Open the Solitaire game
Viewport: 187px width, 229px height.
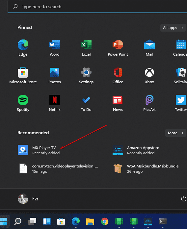(x=180, y=75)
